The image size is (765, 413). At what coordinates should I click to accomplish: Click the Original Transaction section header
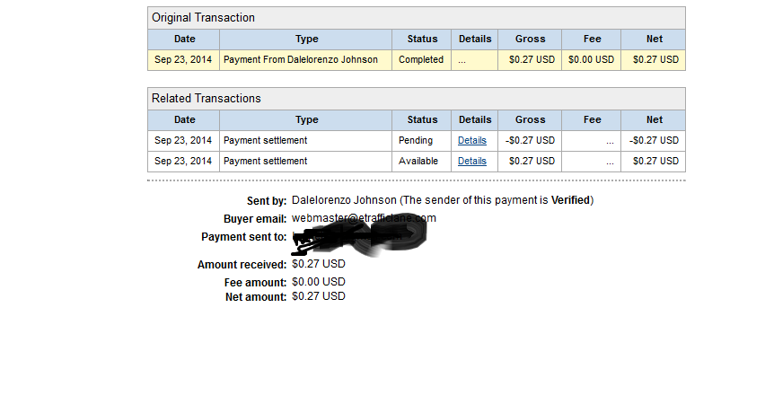coord(416,18)
